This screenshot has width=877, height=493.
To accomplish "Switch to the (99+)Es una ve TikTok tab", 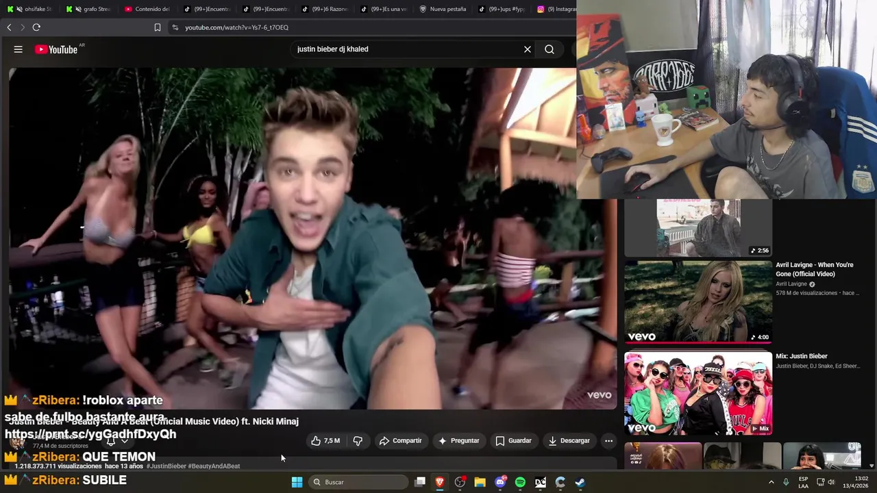I will (383, 9).
